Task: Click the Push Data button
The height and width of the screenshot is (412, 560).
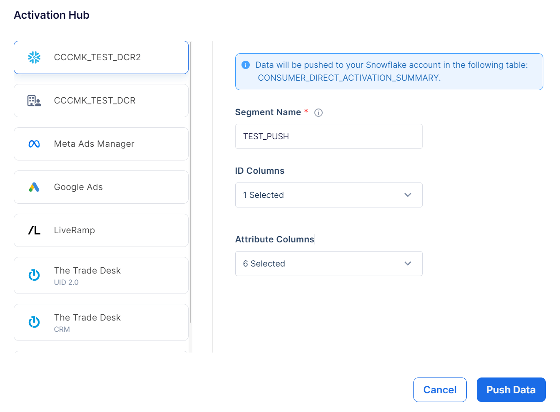Action: 511,390
